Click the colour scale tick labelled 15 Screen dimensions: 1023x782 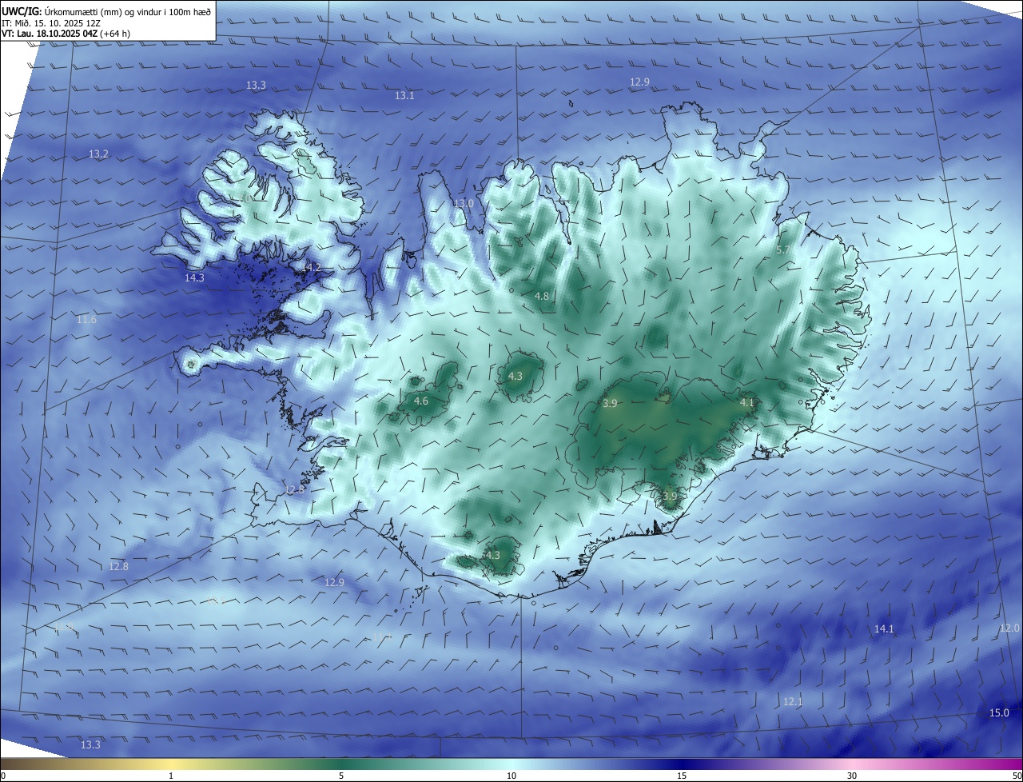[682, 776]
